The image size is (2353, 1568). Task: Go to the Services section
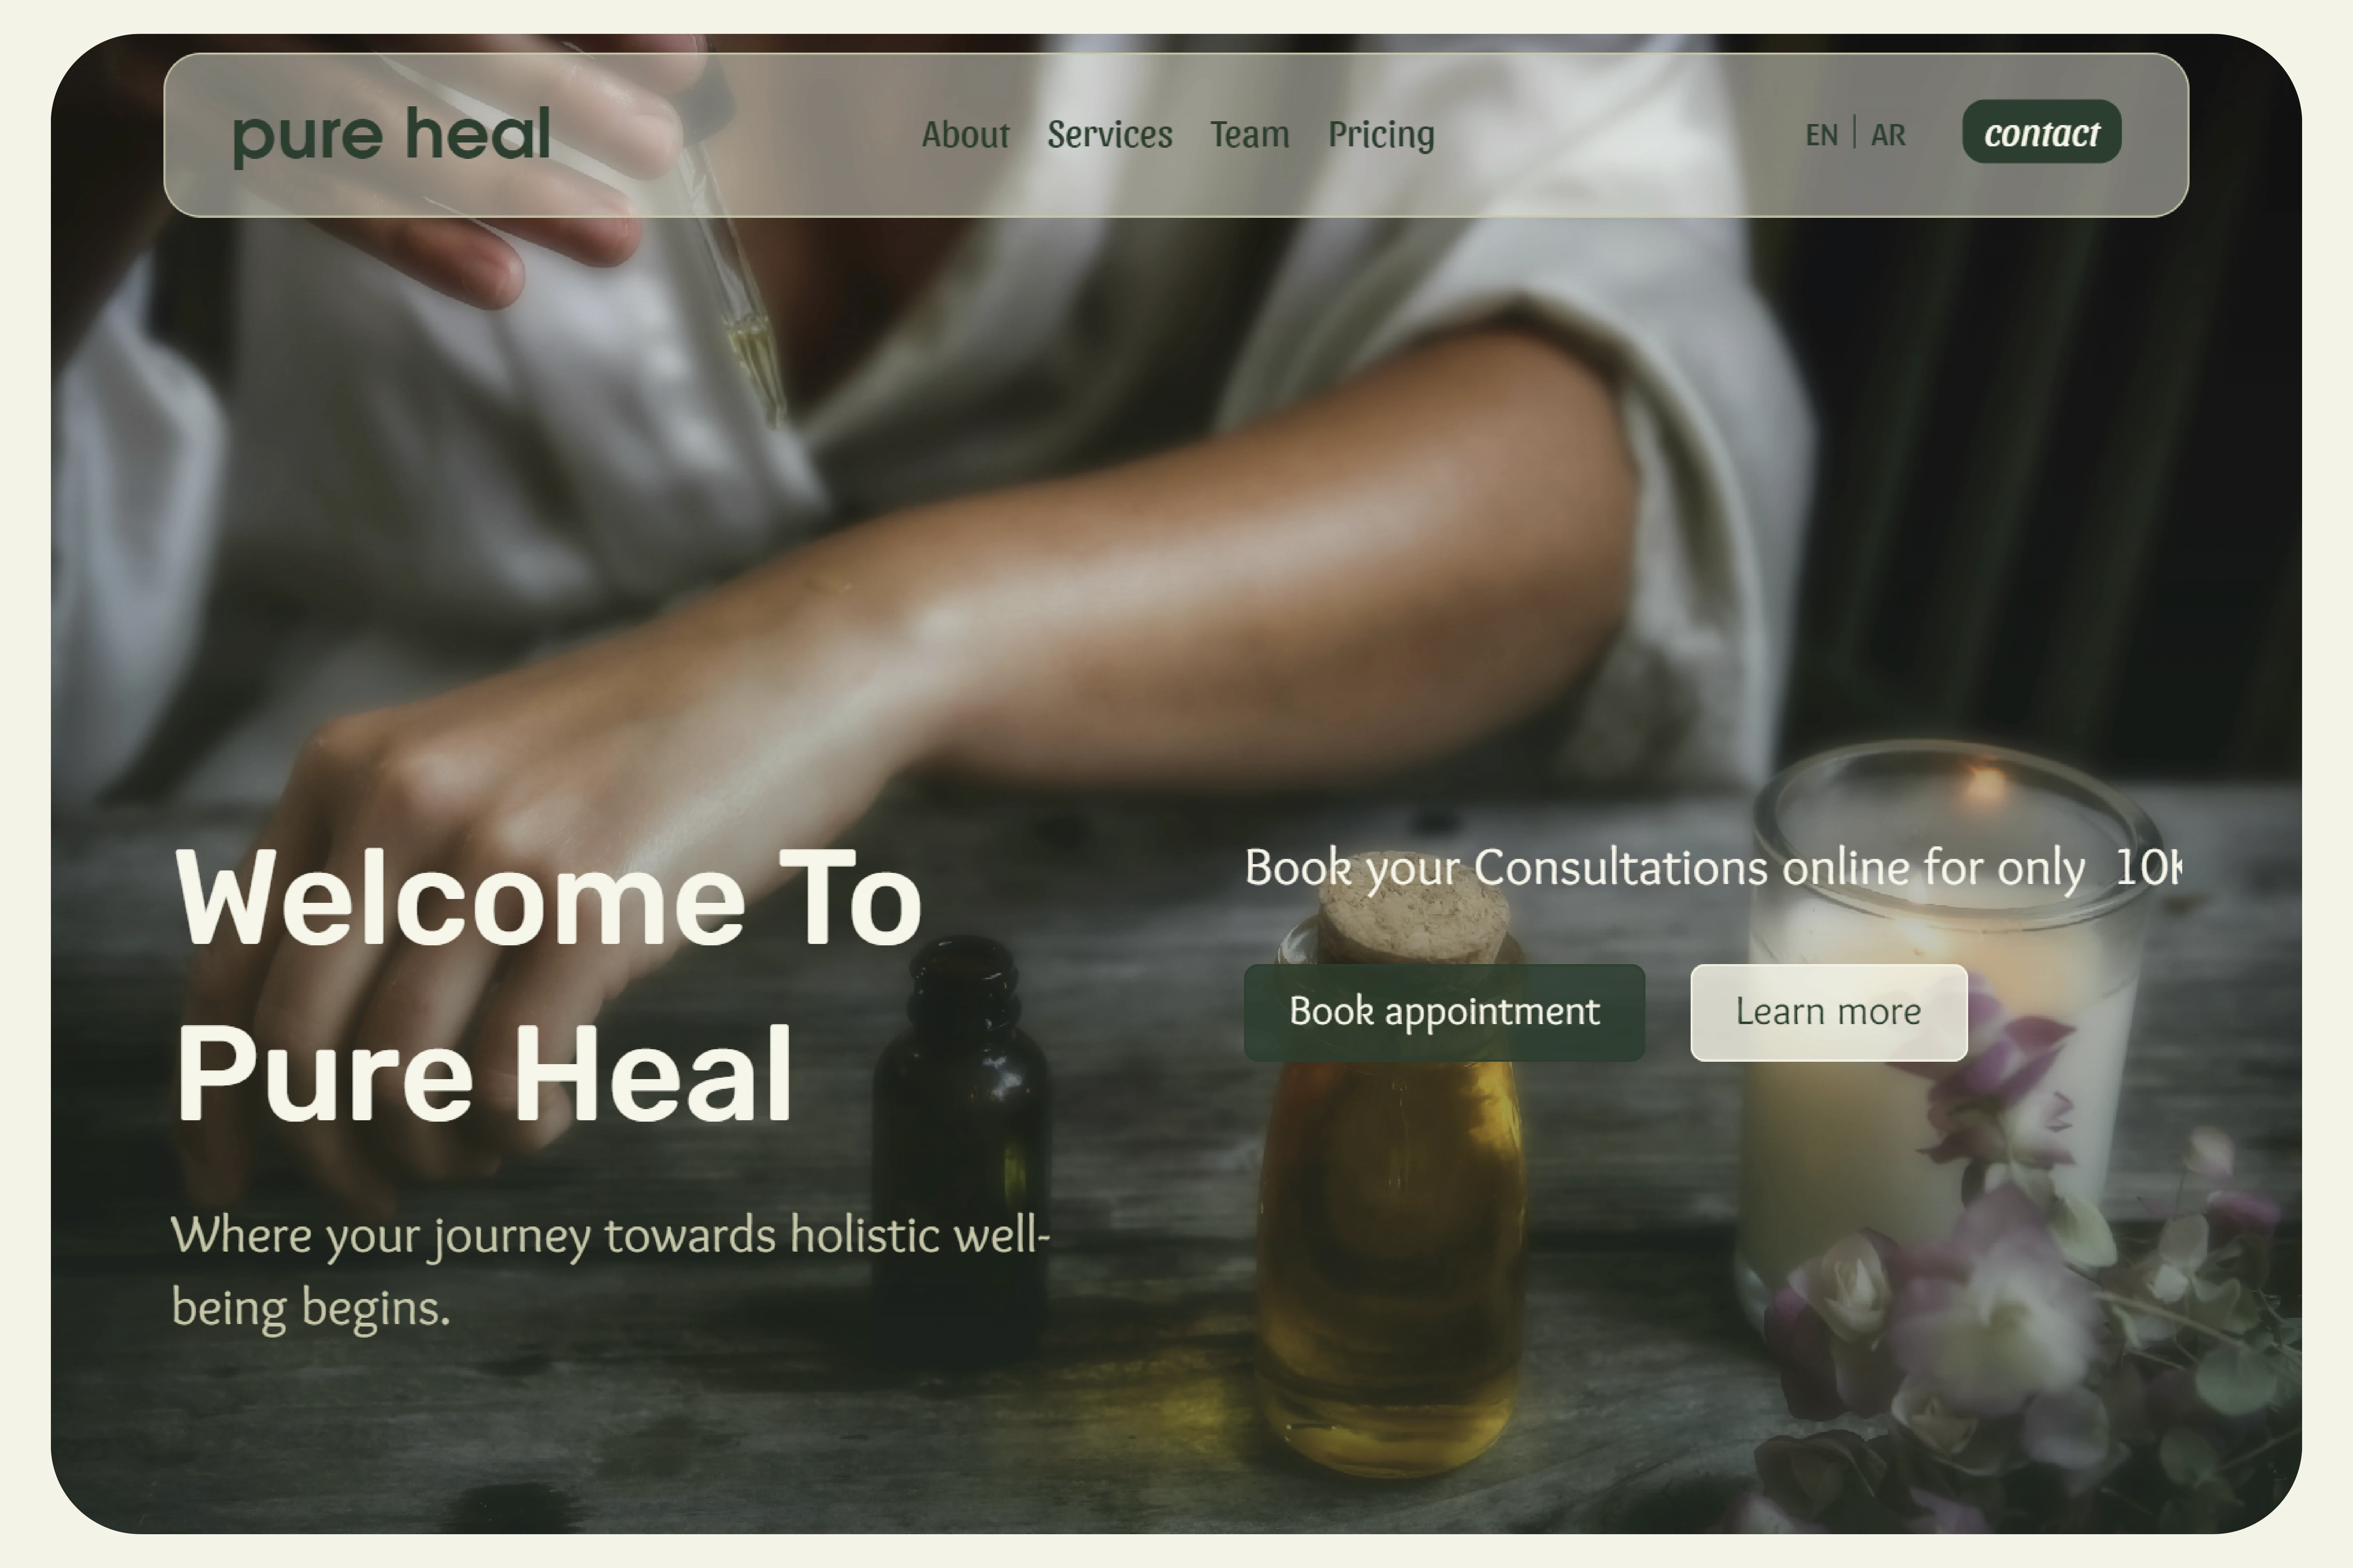click(1110, 134)
